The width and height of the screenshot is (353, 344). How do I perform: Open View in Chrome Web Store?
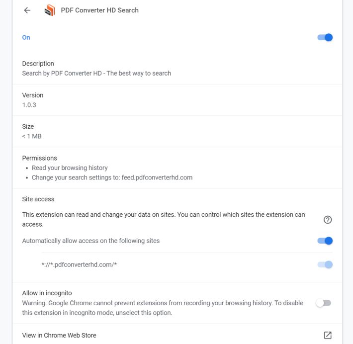(59, 335)
